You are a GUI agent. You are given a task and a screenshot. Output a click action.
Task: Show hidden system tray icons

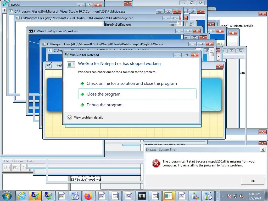(x=222, y=196)
